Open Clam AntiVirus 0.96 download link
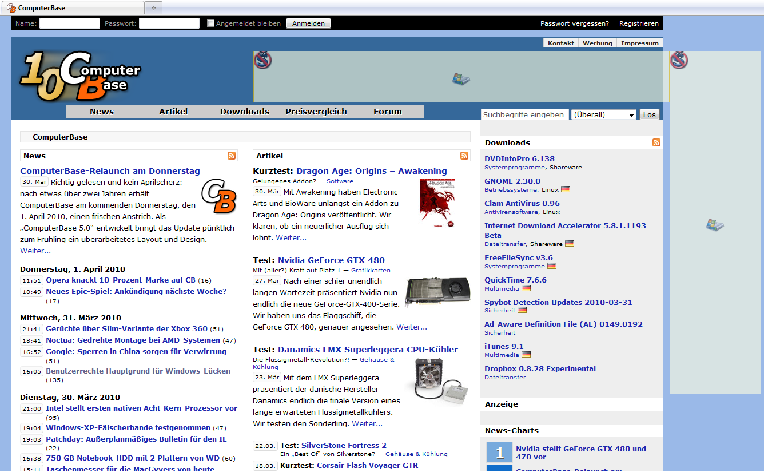This screenshot has height=472, width=764. pos(522,204)
